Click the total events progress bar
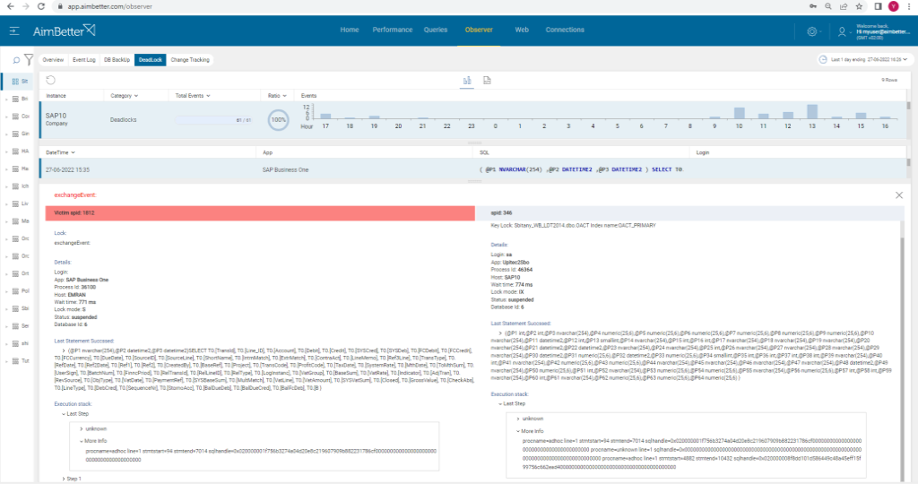Screen dimensions: 918x484 (213, 120)
